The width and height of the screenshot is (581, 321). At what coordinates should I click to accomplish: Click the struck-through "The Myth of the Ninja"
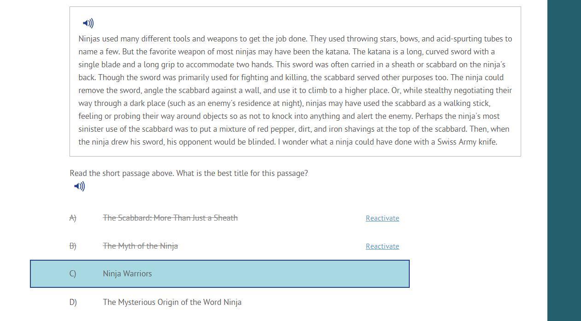140,246
